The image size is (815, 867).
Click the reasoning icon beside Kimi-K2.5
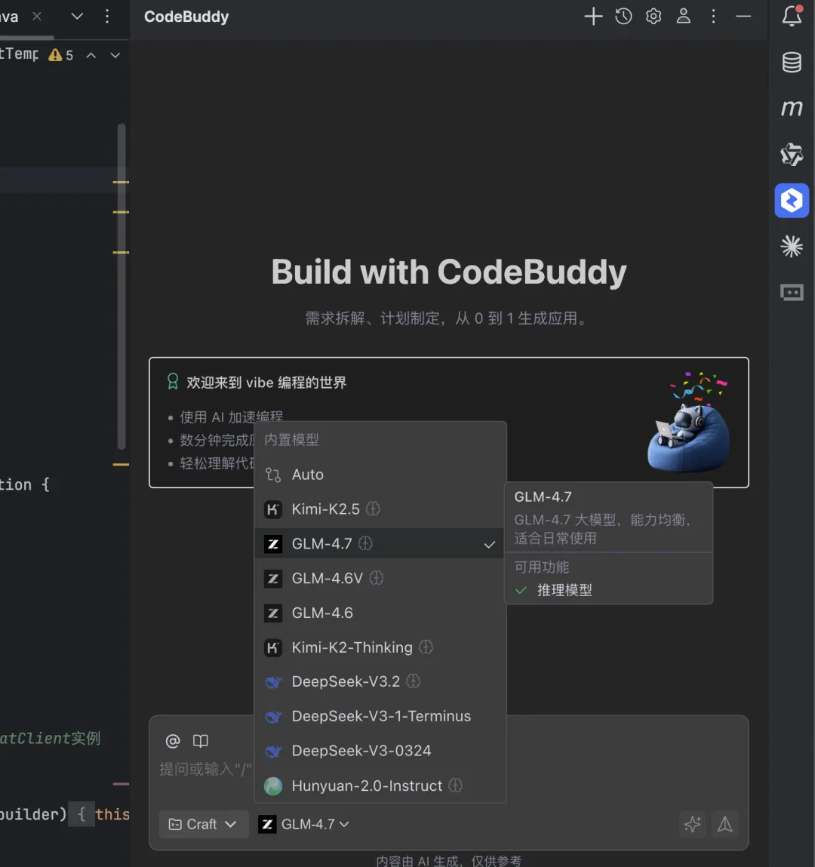pos(374,509)
